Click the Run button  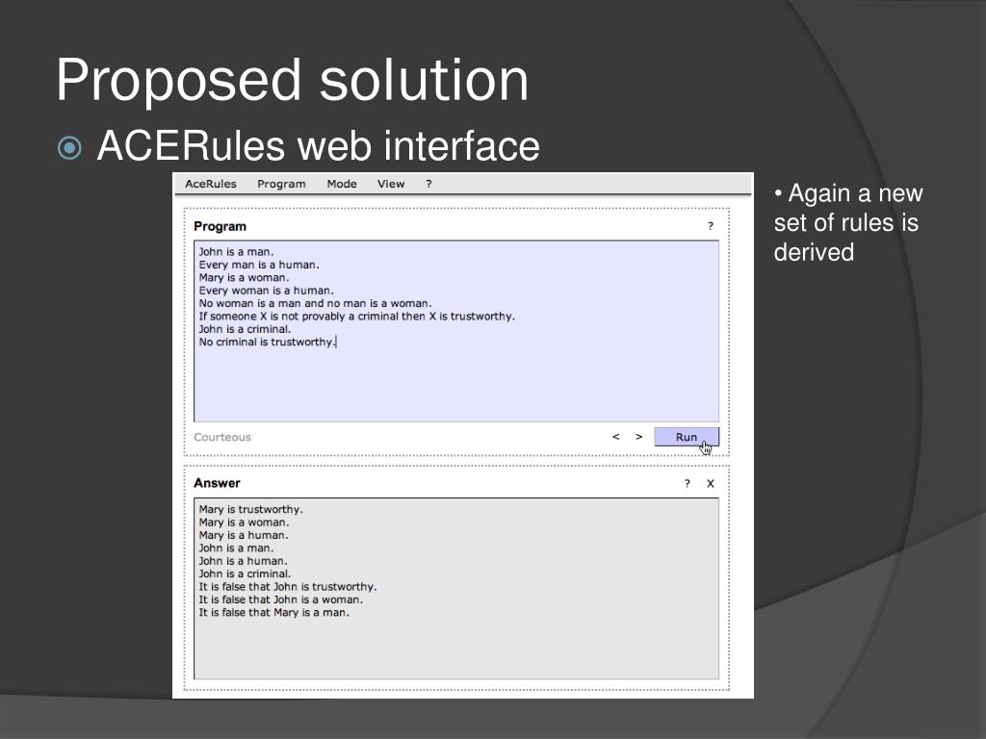(x=686, y=438)
